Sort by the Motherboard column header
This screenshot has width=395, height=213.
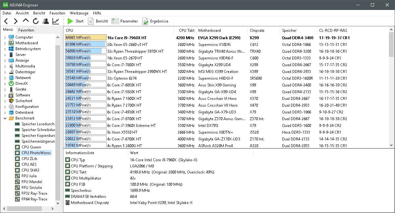[x=222, y=31]
